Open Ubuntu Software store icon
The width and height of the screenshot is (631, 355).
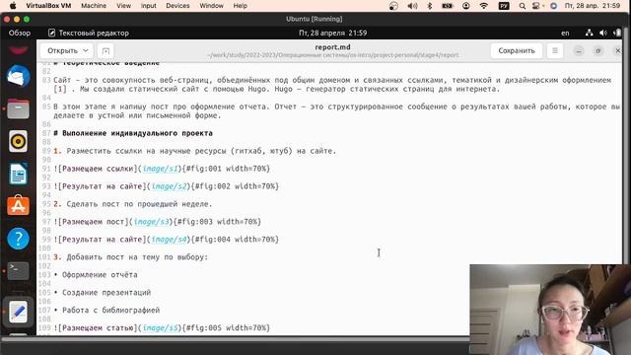pos(18,206)
